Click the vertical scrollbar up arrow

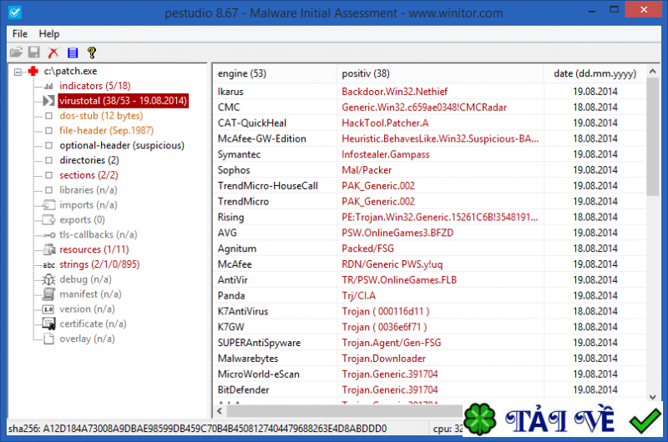click(x=653, y=72)
